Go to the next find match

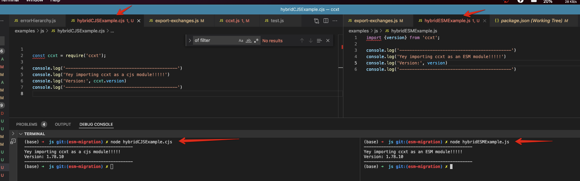311,40
